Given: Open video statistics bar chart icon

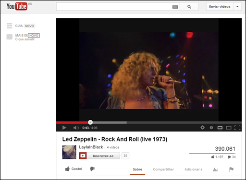Looking at the screenshot, I should point(215,169).
